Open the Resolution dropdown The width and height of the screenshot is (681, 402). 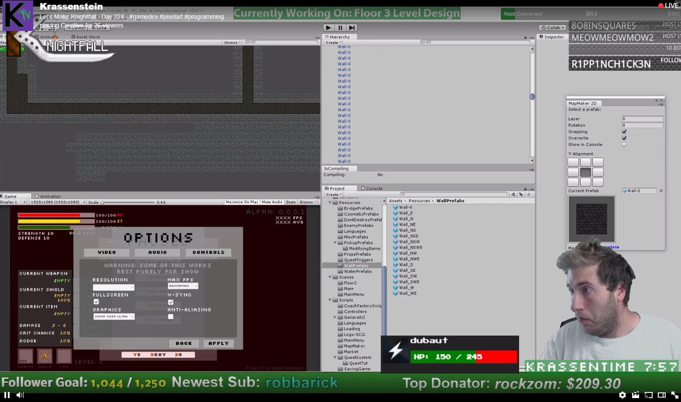coord(113,288)
